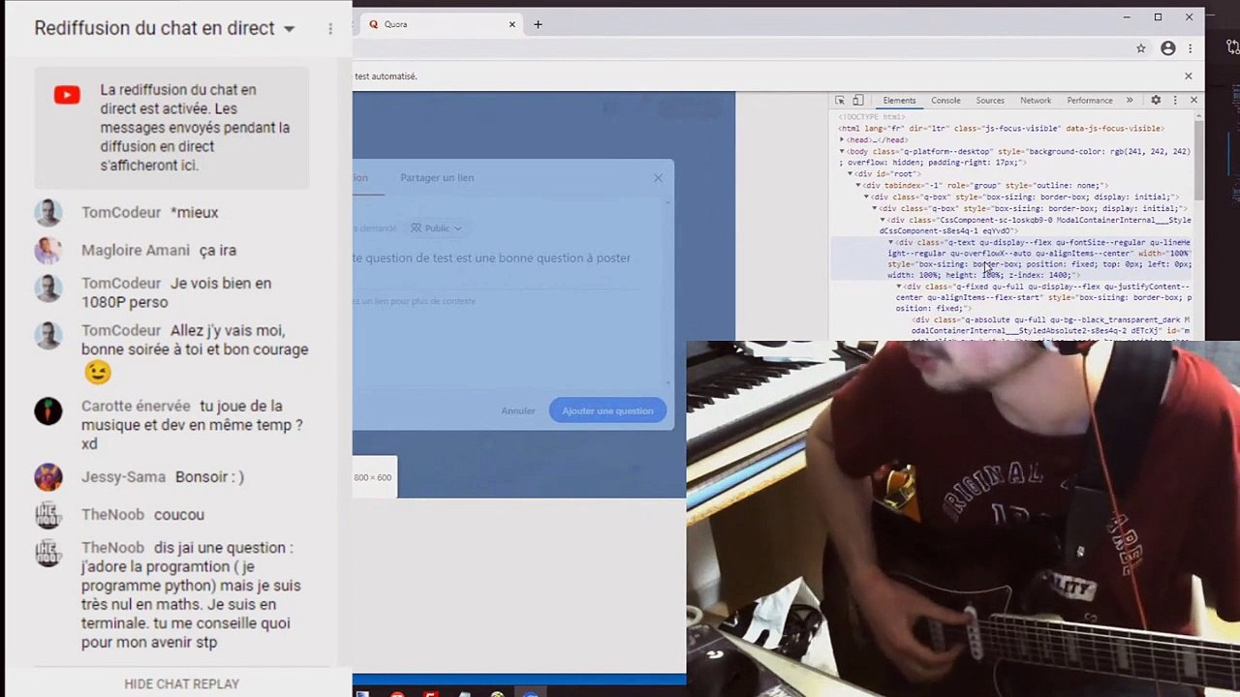Expand the head node in the DOM tree
The image size is (1240, 697).
[843, 140]
